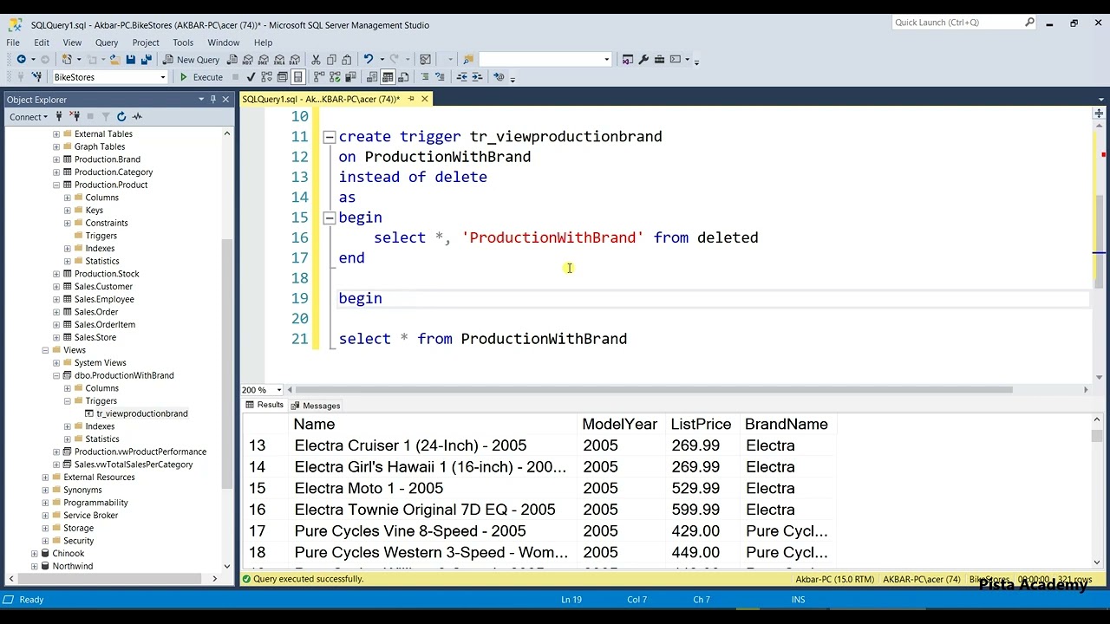Open the File menu
Screen dimensions: 1110x624
point(13,42)
